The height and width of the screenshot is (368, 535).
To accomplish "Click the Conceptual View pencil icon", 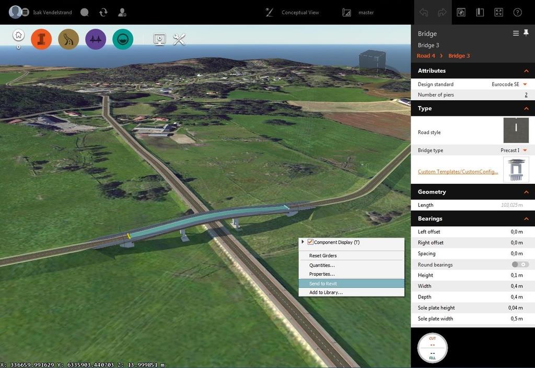I will tap(269, 13).
